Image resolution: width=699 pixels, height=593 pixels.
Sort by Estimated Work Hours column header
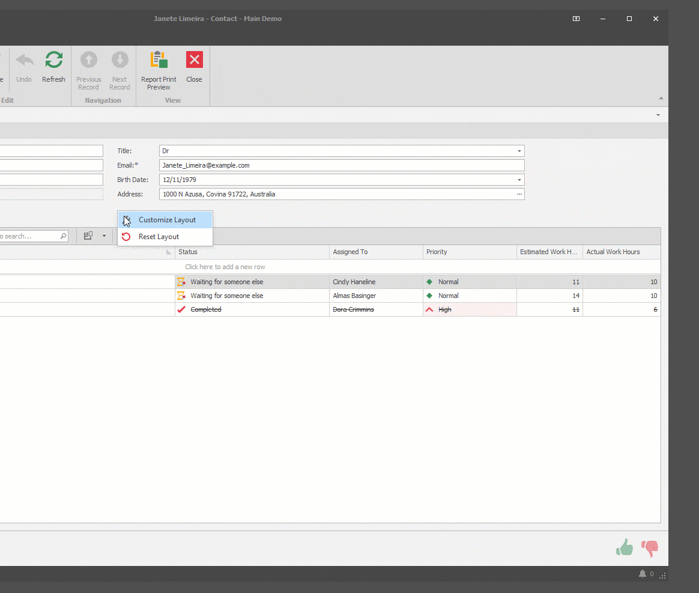549,252
